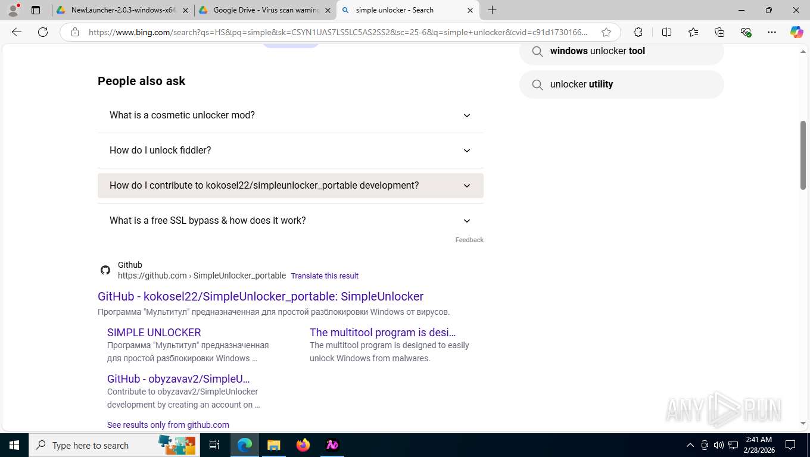Open the Extensions puzzle icon
This screenshot has width=810, height=457.
tap(638, 32)
